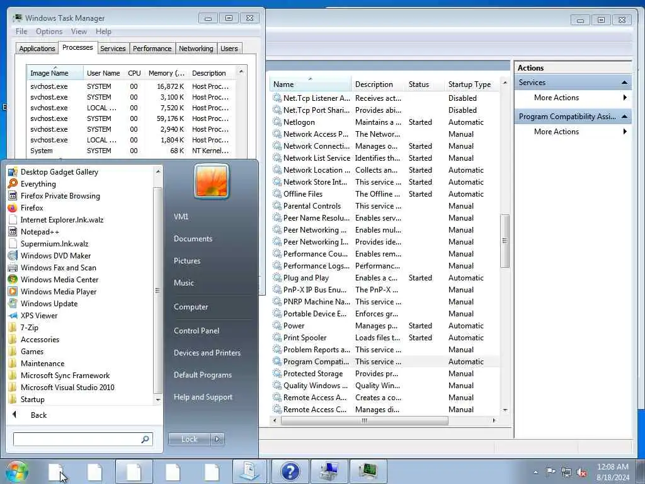
Task: Open Control Panel from Start menu
Action: pyautogui.click(x=197, y=331)
